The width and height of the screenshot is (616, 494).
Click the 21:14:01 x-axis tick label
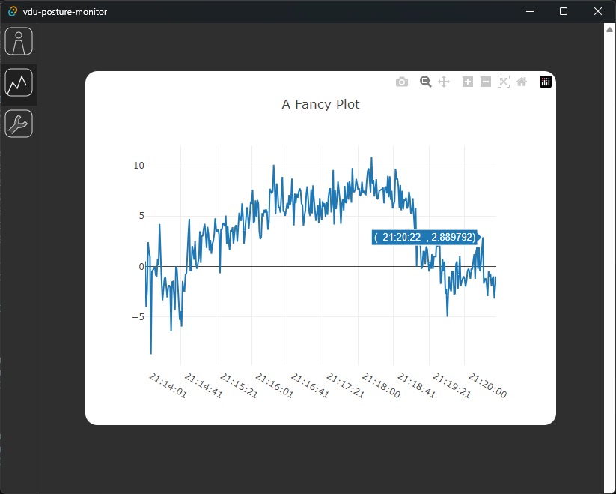(x=168, y=385)
